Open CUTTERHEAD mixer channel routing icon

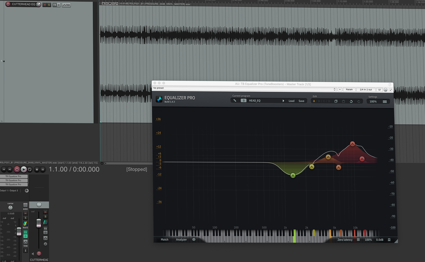pos(45,223)
